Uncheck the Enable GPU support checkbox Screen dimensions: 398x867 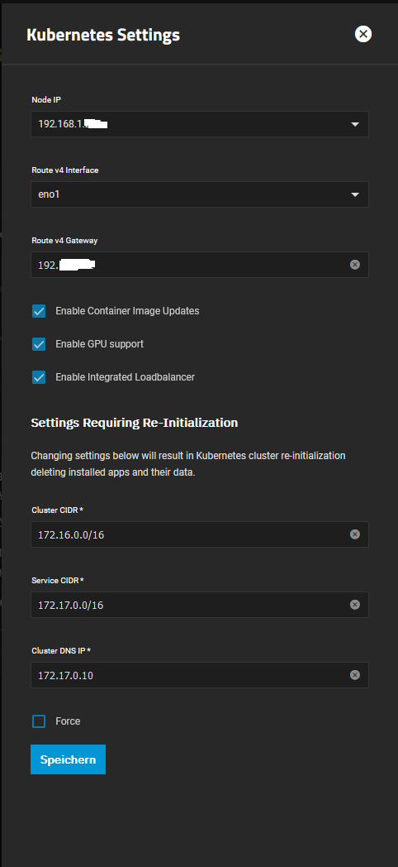point(39,344)
